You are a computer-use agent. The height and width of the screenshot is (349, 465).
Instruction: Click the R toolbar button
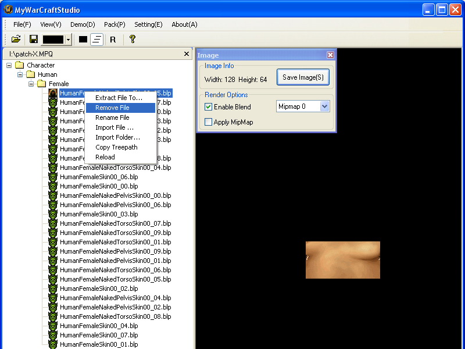click(113, 40)
